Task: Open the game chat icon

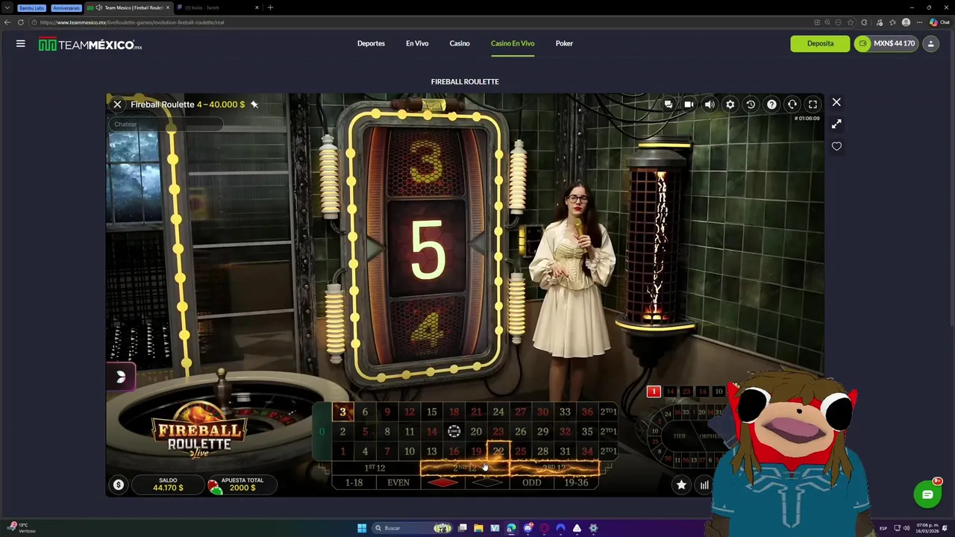Action: pos(668,104)
